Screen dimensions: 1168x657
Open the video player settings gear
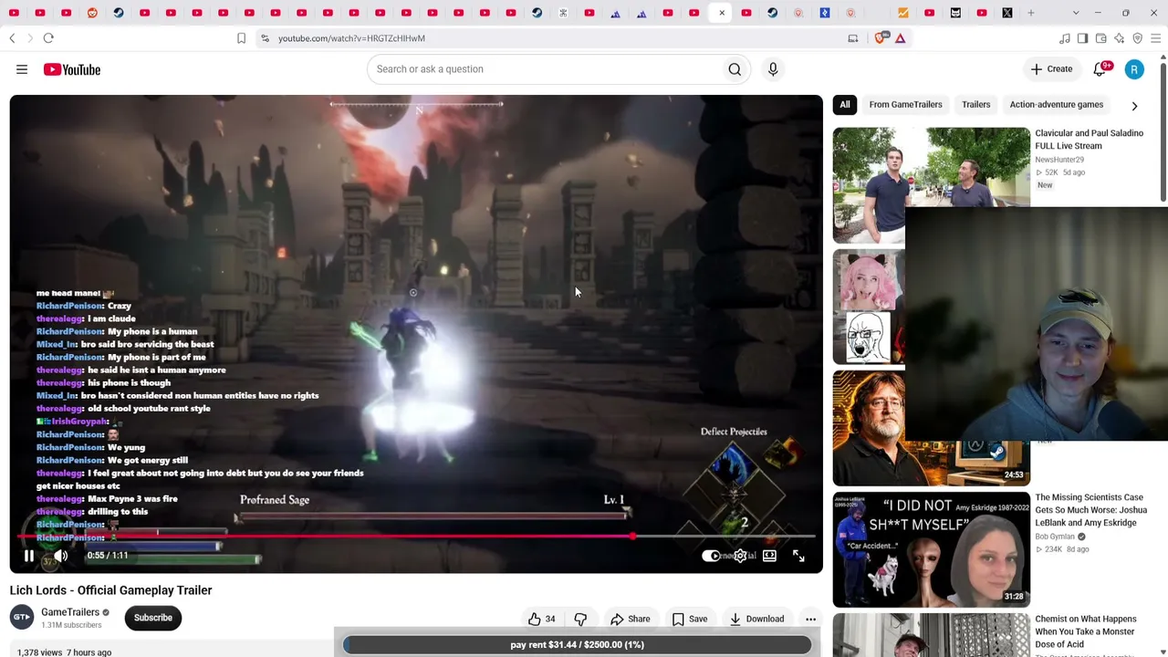(x=741, y=556)
